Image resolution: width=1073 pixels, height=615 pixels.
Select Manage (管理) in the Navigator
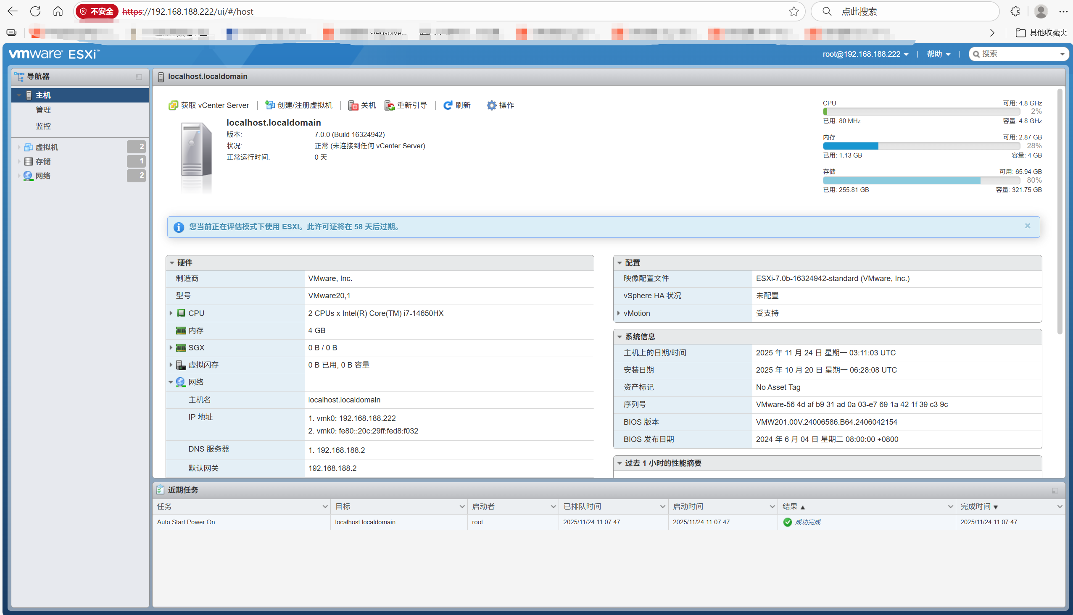click(43, 110)
